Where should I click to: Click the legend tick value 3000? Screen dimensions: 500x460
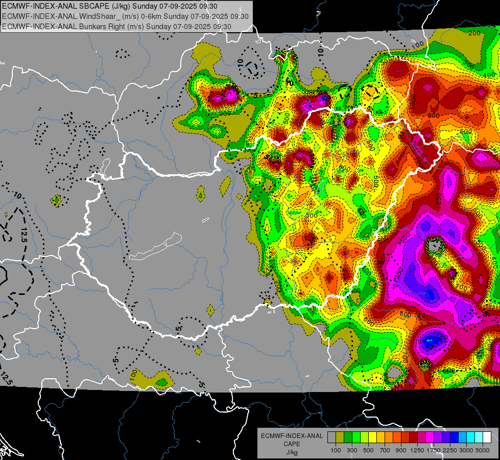(466, 450)
